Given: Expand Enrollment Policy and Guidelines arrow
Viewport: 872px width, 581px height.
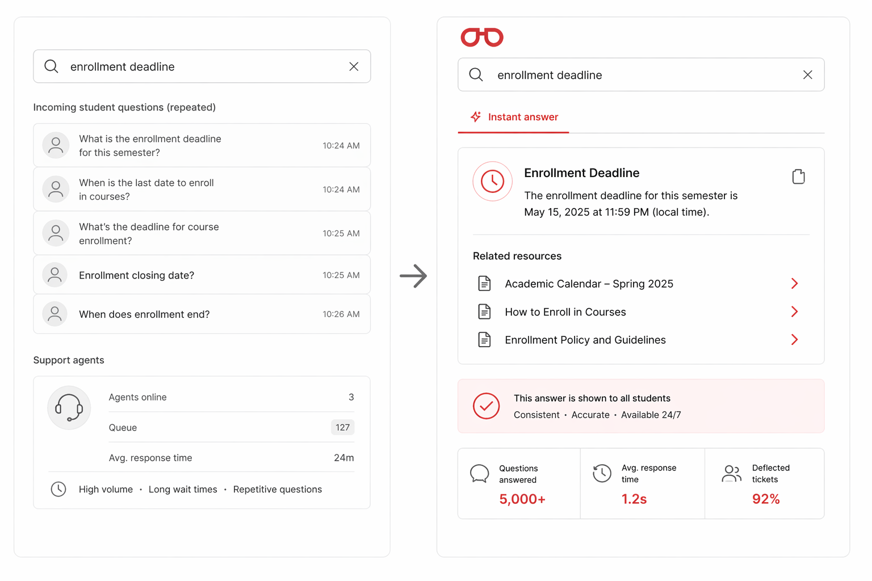Looking at the screenshot, I should pos(795,339).
